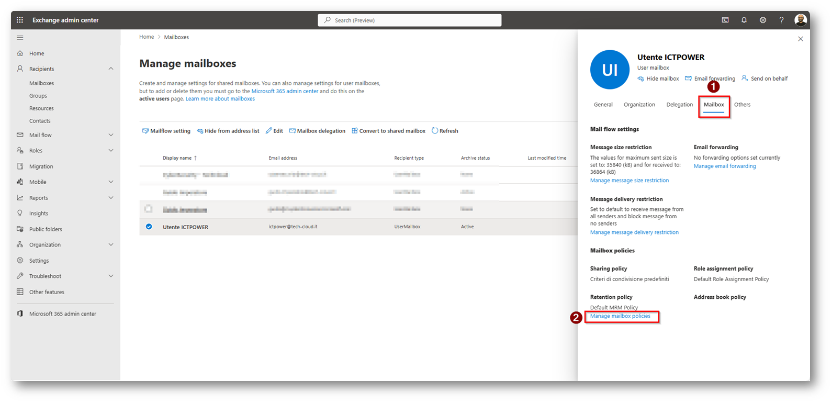Click the Recipients person icon
This screenshot has width=832, height=403.
click(x=20, y=69)
